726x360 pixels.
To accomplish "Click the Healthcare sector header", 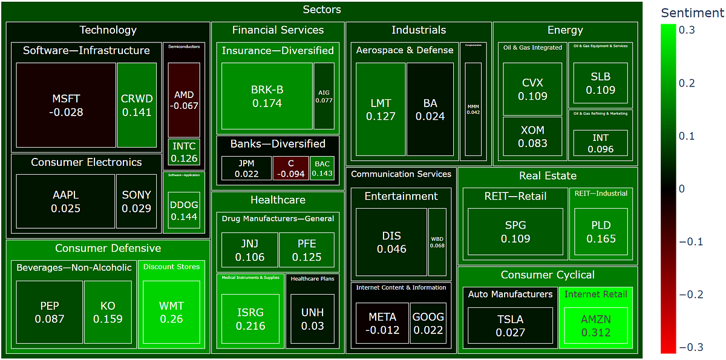I will click(x=278, y=200).
